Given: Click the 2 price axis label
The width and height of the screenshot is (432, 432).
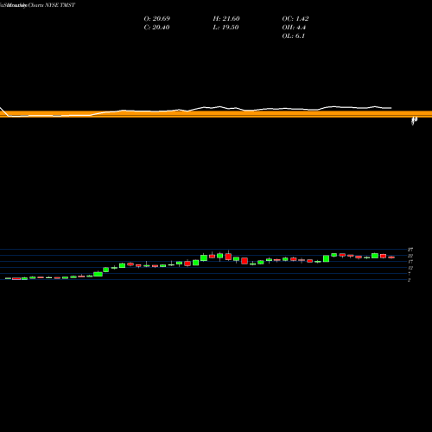Looking at the screenshot, I should (409, 280).
